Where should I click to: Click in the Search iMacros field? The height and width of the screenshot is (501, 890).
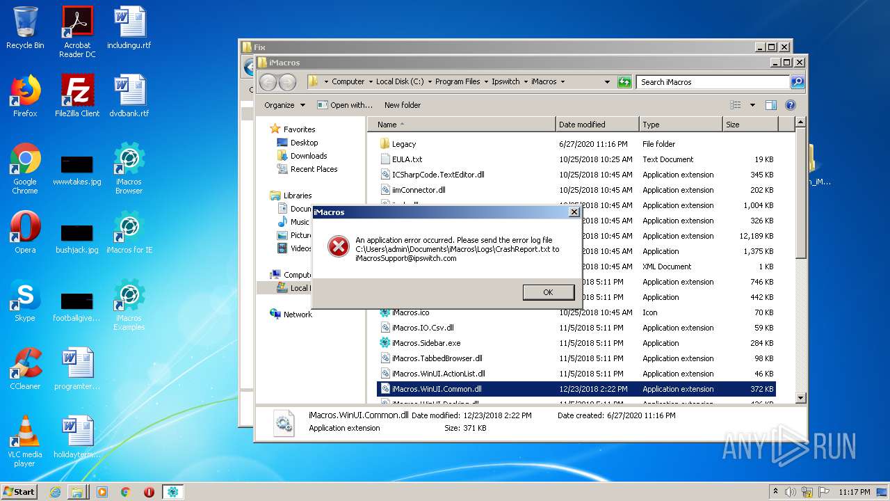[713, 82]
